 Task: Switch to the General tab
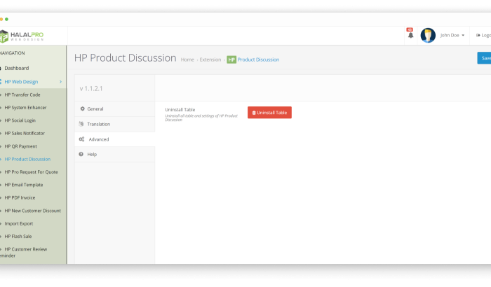pyautogui.click(x=95, y=108)
